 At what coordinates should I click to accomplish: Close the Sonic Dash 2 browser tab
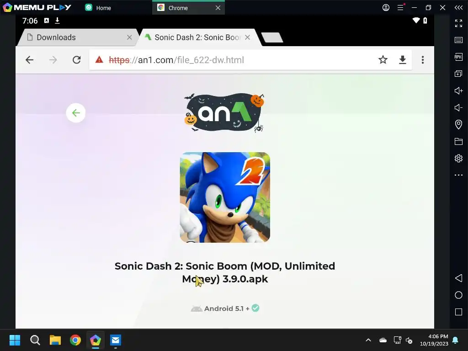247,37
